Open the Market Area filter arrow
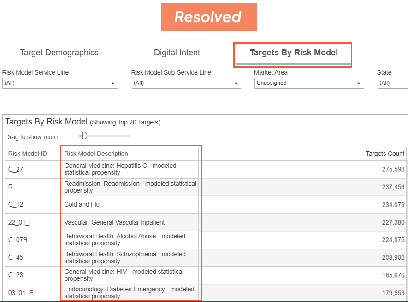Image resolution: width=408 pixels, height=302 pixels. (359, 83)
